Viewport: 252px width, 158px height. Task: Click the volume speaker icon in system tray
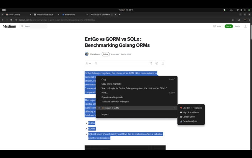tap(245, 10)
